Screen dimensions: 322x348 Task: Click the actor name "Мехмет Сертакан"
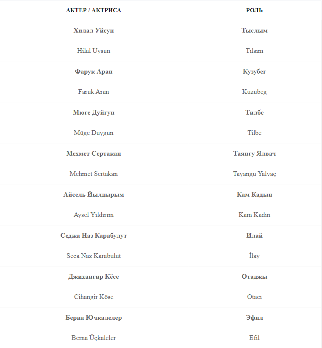click(x=94, y=153)
